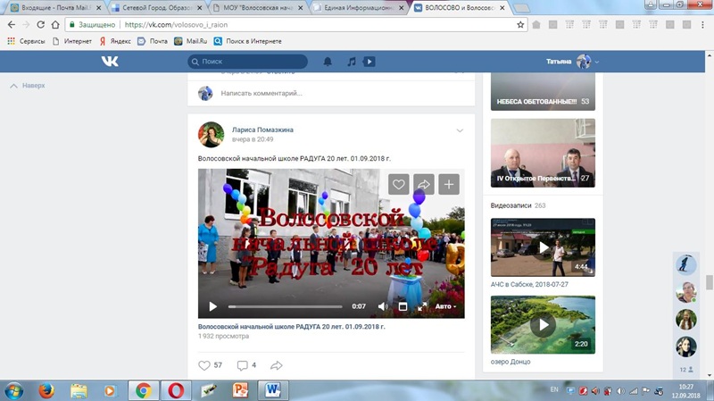Expand the post options chevron

point(460,130)
